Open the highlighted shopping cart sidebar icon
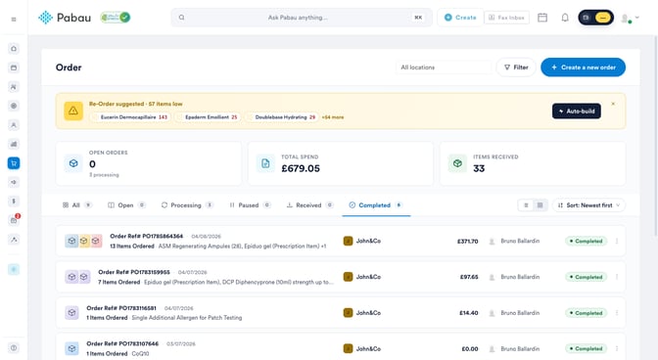The height and width of the screenshot is (360, 658). [x=14, y=163]
